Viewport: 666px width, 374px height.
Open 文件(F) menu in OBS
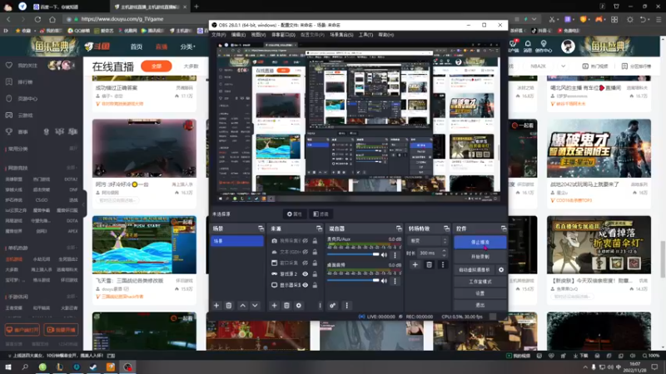pyautogui.click(x=219, y=35)
